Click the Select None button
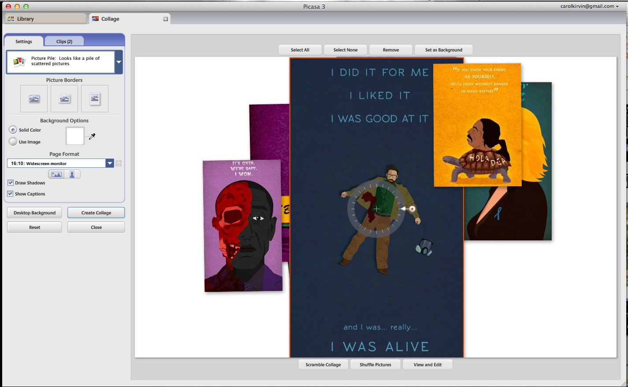The image size is (628, 387). pyautogui.click(x=346, y=50)
